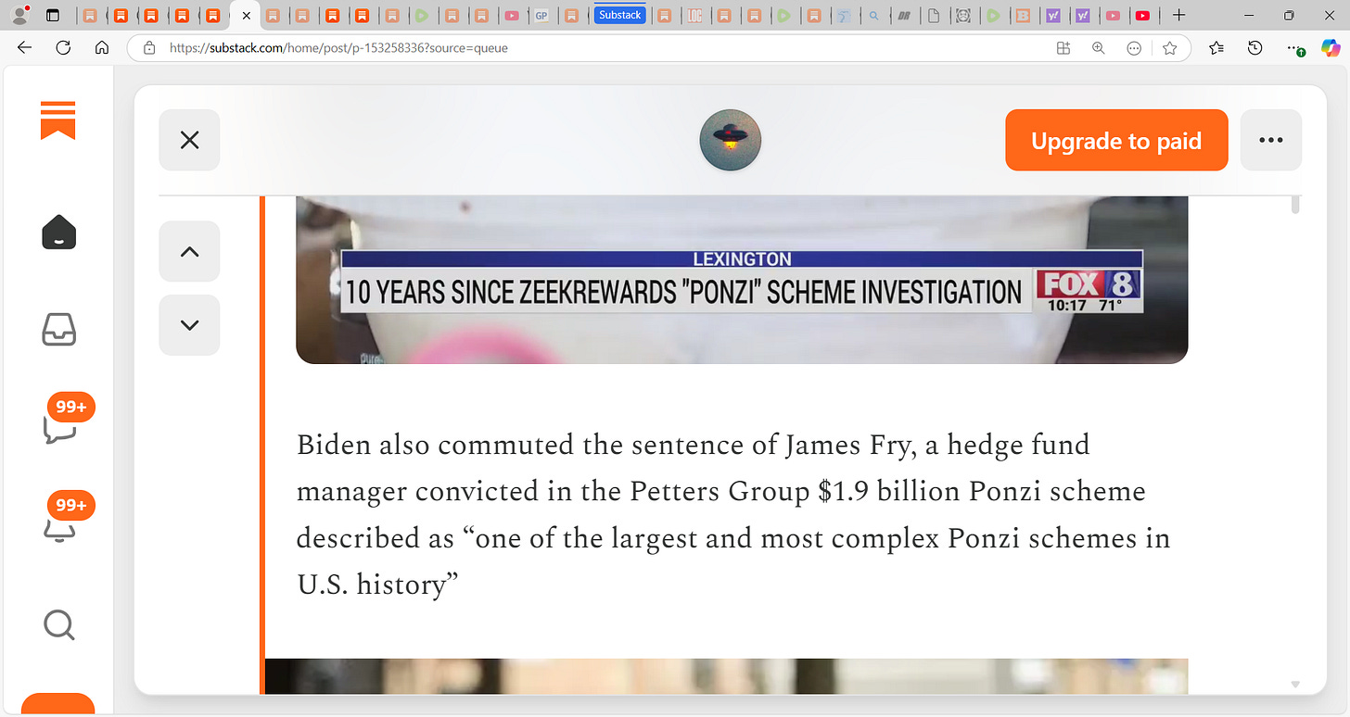Viewport: 1350px width, 717px height.
Task: Open the browser profile icon
Action: pos(18,15)
